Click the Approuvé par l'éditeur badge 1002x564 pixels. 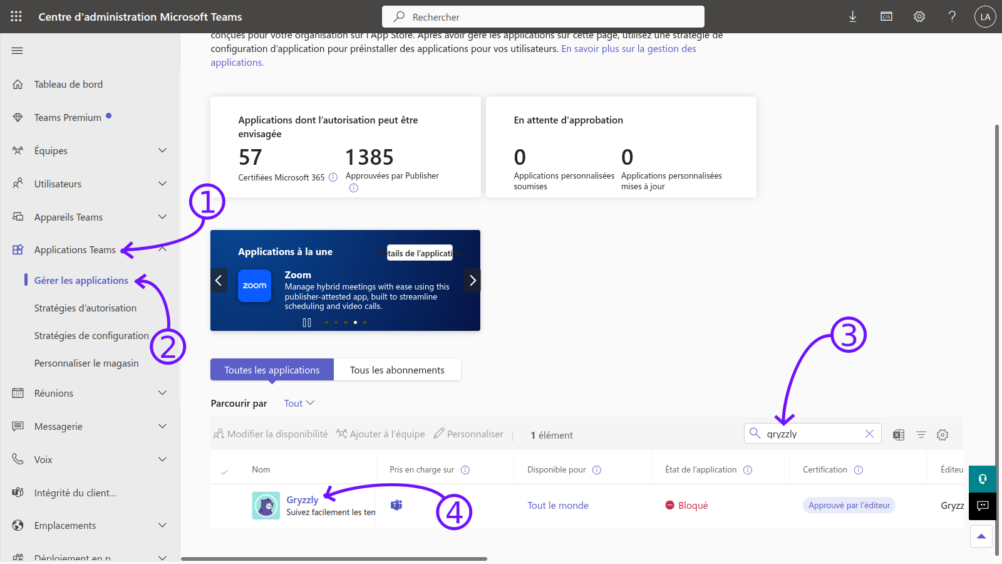pyautogui.click(x=849, y=505)
